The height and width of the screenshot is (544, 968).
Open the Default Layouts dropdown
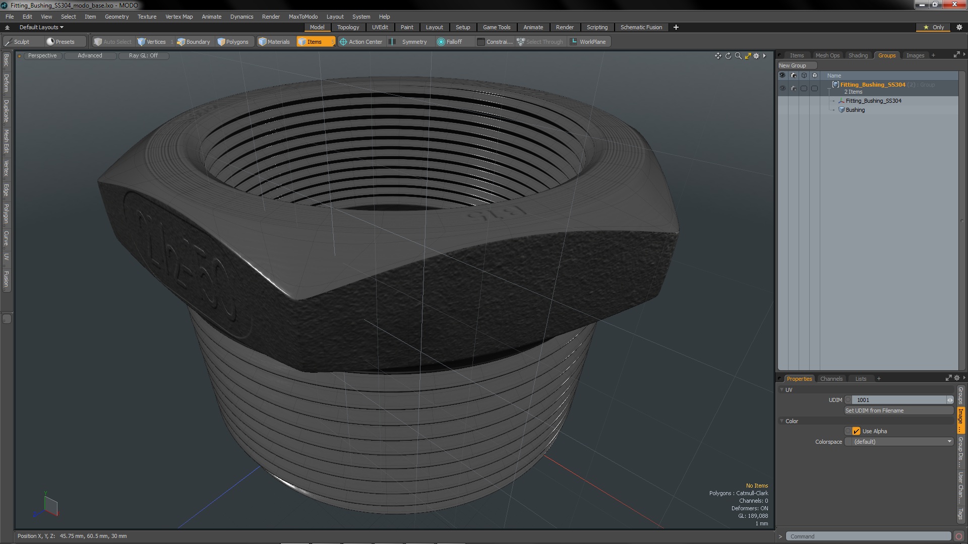[41, 27]
